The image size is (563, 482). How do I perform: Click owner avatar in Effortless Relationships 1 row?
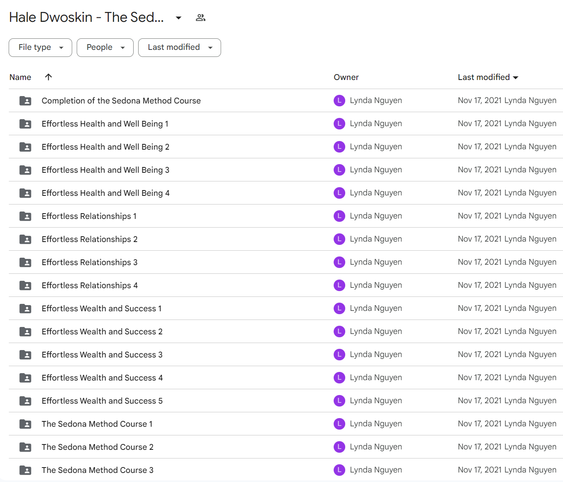339,216
